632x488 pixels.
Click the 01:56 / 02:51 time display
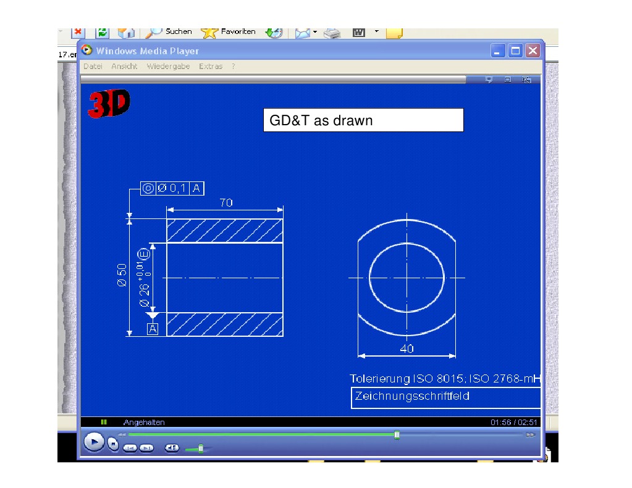(514, 422)
